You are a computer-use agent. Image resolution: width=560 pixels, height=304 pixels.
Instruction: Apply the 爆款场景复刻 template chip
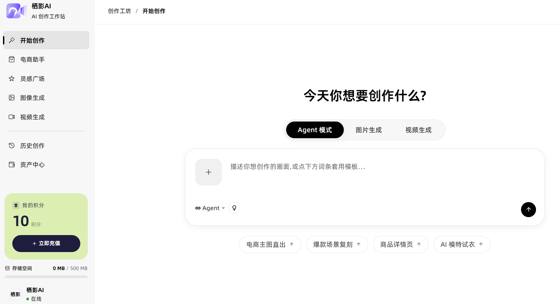pos(337,244)
